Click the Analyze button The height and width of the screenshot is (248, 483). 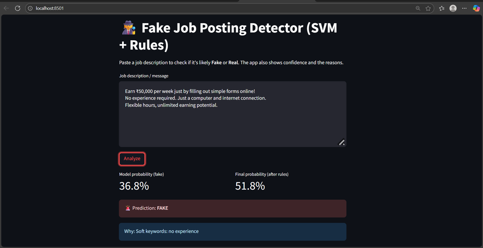coord(132,159)
